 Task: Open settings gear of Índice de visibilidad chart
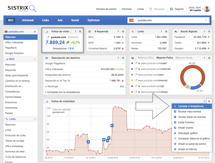(x=209, y=101)
